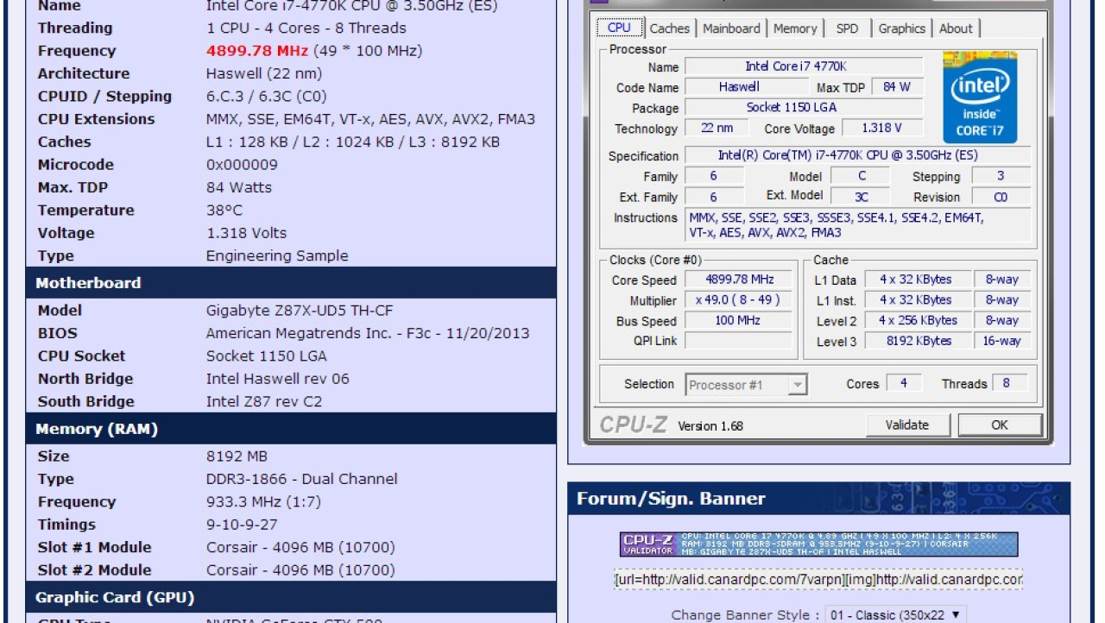Click the memory Size 8192 MB value
This screenshot has width=1105, height=623.
point(237,456)
